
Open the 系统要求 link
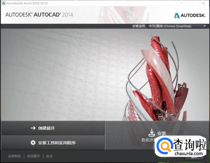tap(34, 156)
